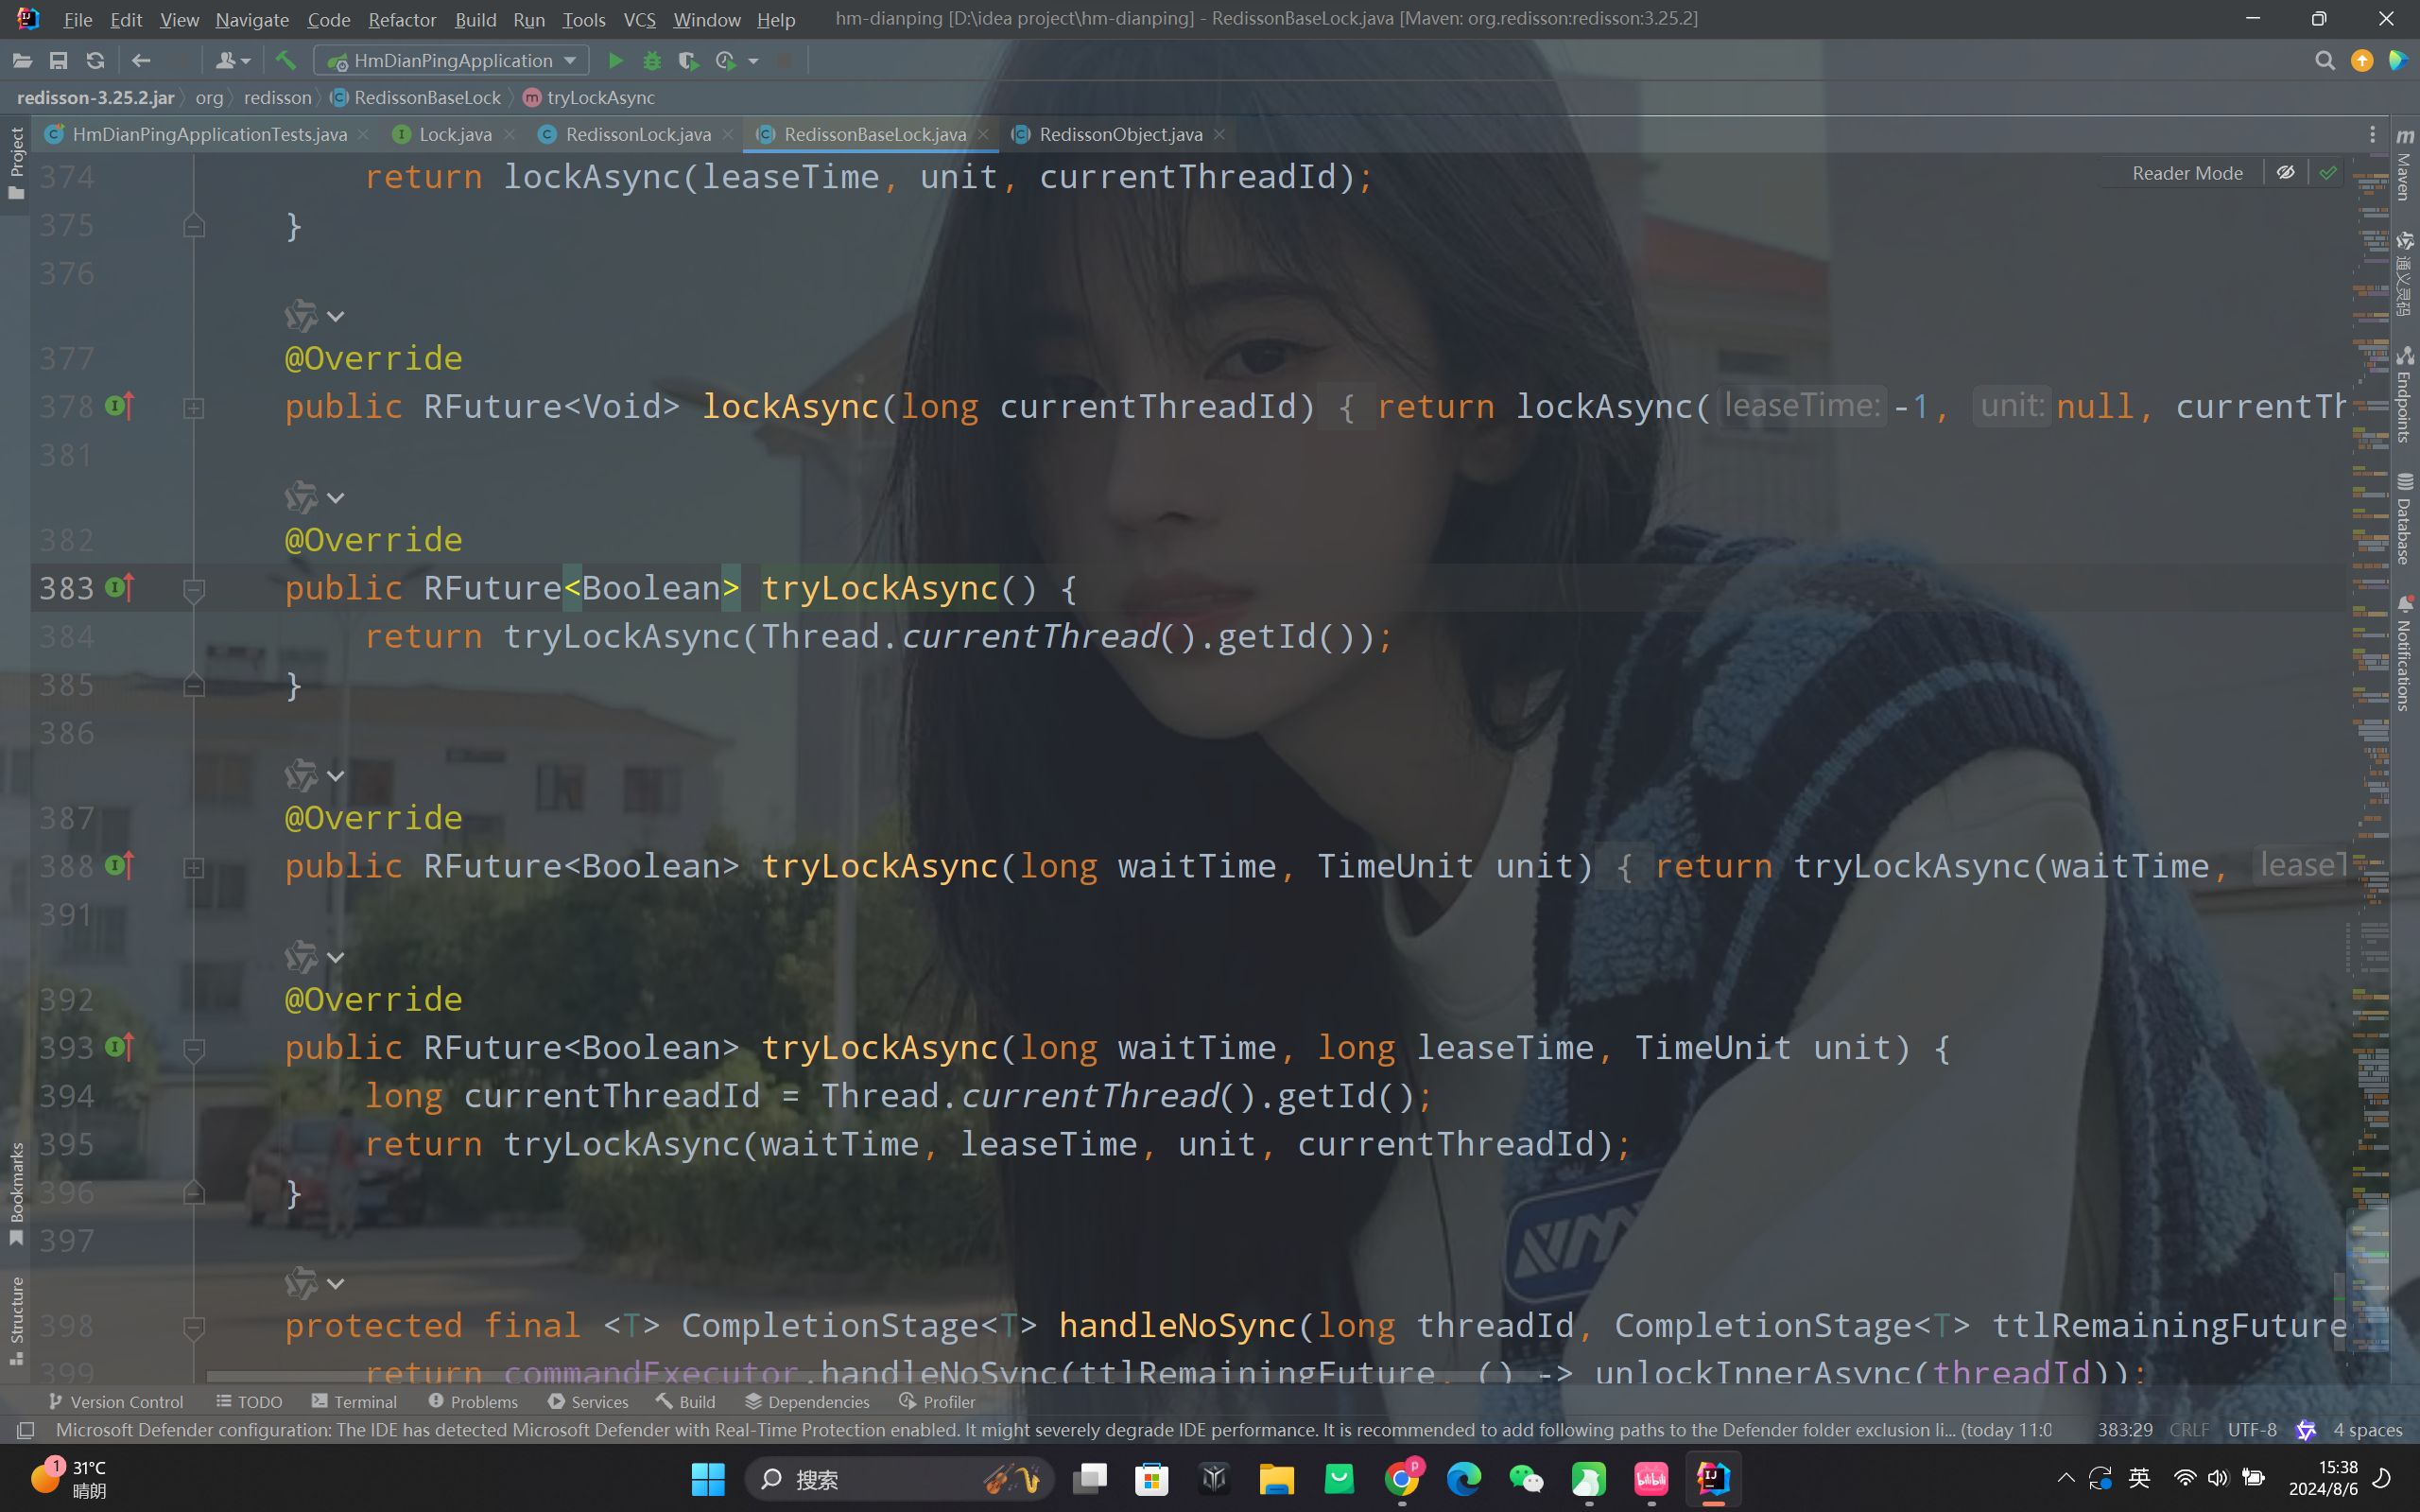Open WeChat from the Windows taskbar
This screenshot has width=2420, height=1512.
(x=1526, y=1478)
